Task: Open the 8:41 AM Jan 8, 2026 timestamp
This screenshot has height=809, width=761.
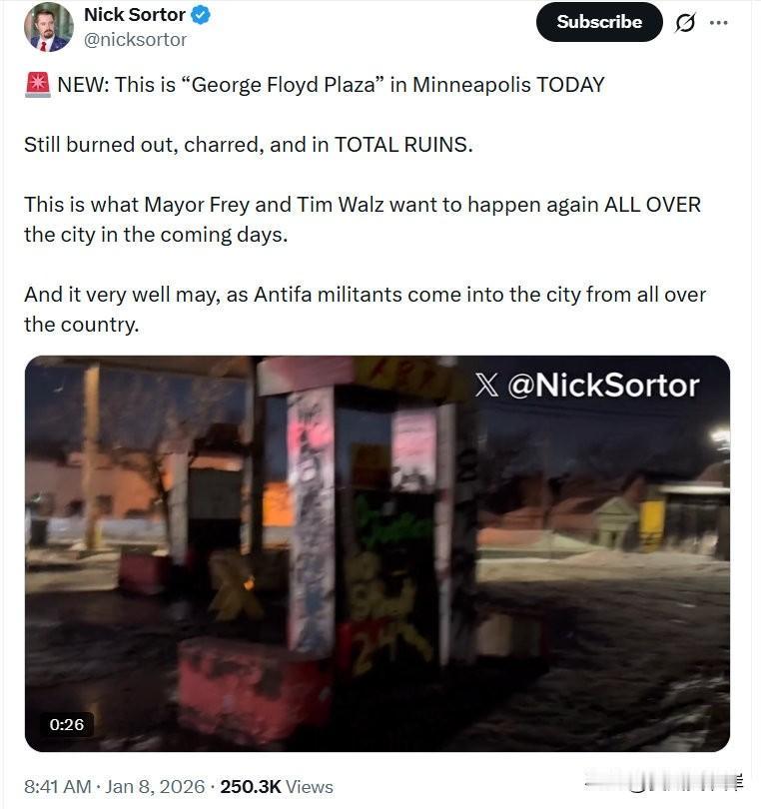Action: (x=114, y=787)
